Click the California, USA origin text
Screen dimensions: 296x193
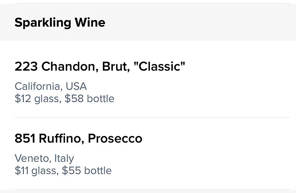click(x=51, y=86)
